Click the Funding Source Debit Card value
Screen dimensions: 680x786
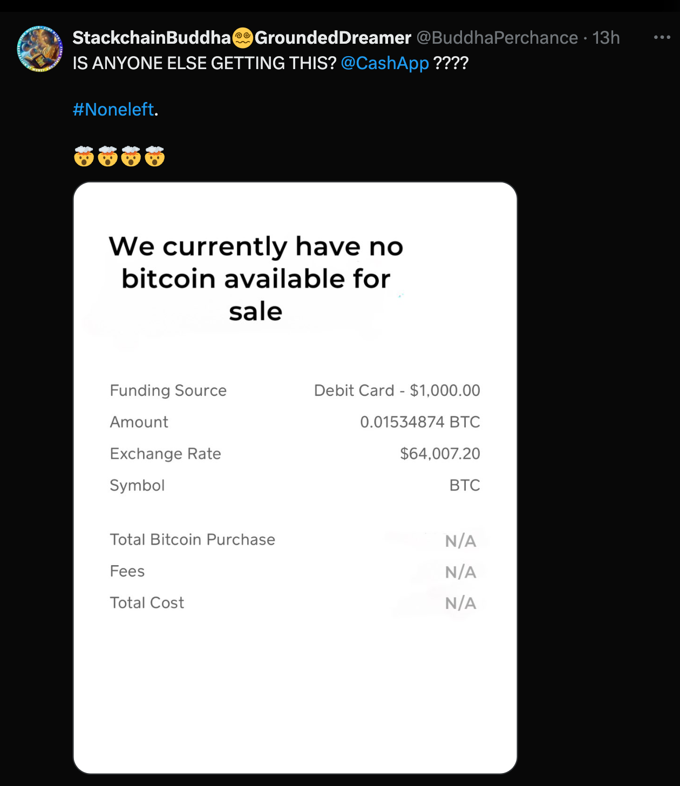tap(397, 390)
